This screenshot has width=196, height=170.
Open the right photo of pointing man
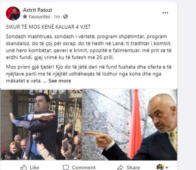click(x=130, y=125)
